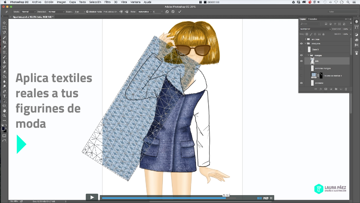Add a layer mask from panel footer
Viewport: 360px width, 203px height.
pyautogui.click(x=326, y=89)
